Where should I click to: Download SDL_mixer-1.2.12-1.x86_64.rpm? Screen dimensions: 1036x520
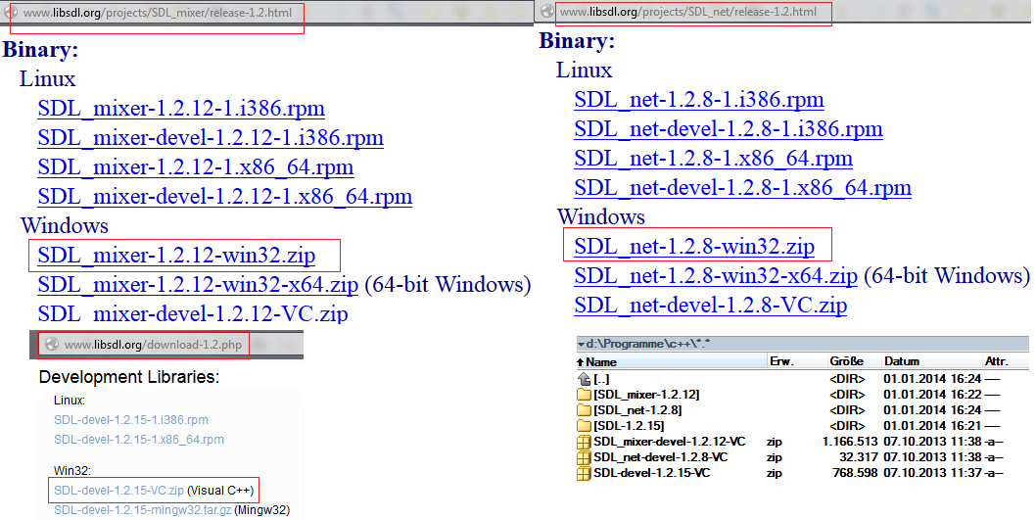[196, 166]
